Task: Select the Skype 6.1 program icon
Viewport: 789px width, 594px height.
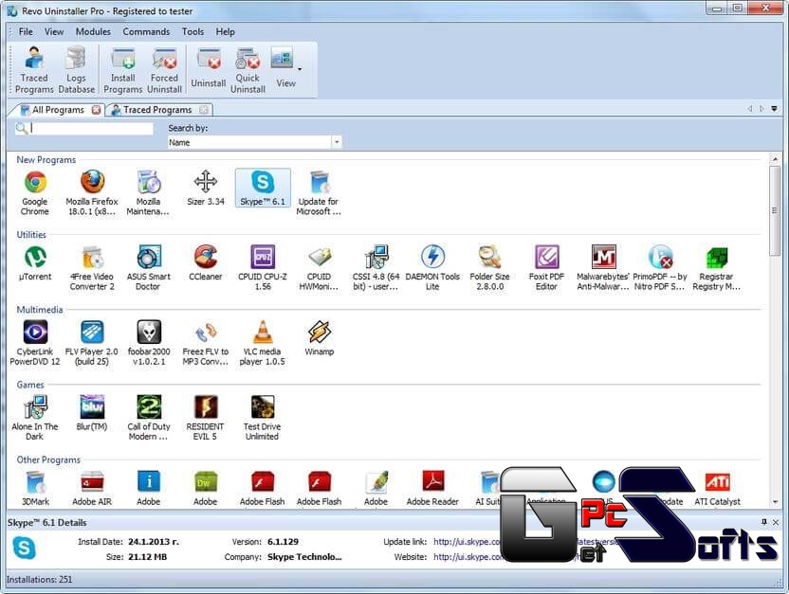Action: click(263, 189)
